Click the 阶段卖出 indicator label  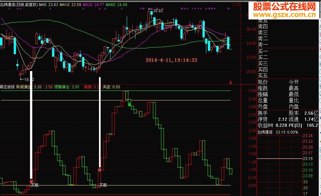[24, 87]
